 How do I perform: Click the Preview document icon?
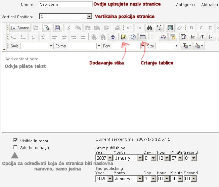coord(46,28)
